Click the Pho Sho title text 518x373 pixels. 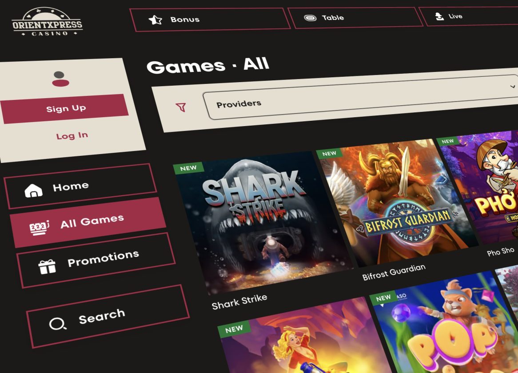[x=501, y=251]
